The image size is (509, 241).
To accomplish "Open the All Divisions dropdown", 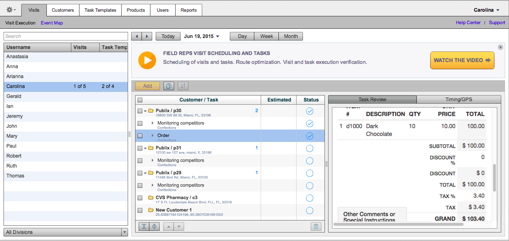I will [66, 232].
